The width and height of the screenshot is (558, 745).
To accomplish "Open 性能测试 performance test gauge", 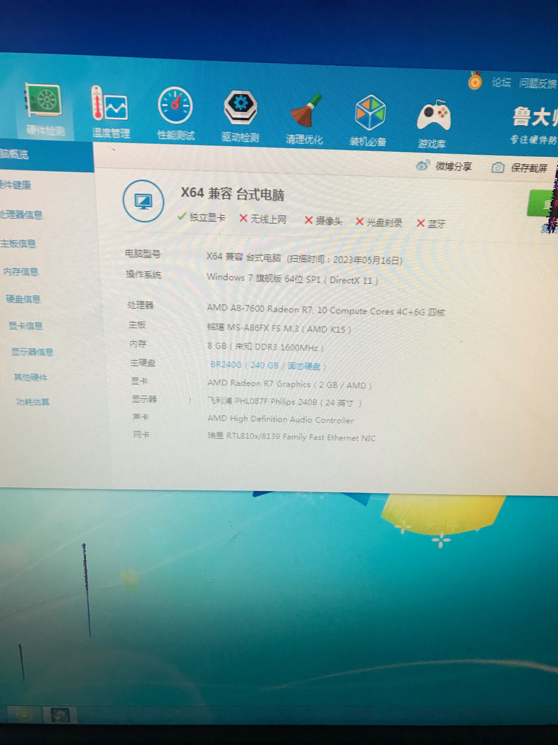I will (175, 114).
